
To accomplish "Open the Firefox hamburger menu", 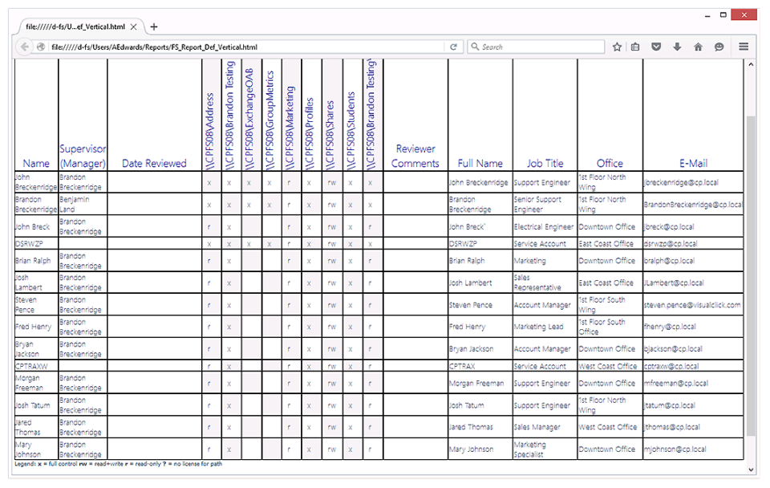I will [744, 47].
